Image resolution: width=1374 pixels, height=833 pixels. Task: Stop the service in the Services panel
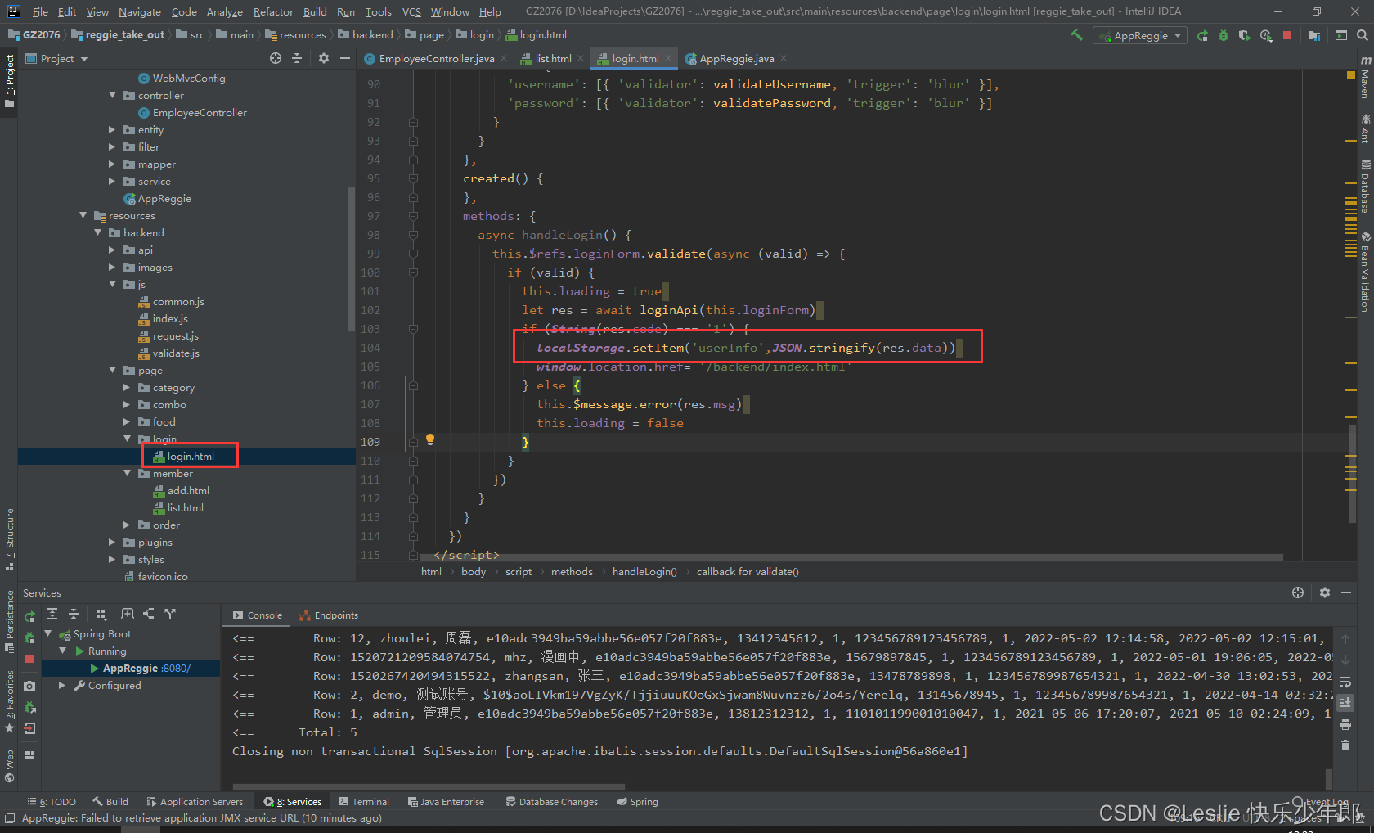pos(29,658)
